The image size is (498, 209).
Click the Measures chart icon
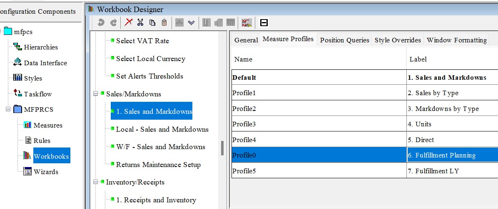tap(27, 125)
